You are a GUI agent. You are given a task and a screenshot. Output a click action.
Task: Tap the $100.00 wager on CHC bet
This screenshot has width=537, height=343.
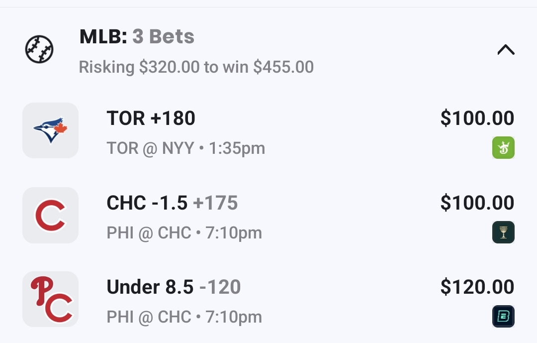(x=477, y=203)
